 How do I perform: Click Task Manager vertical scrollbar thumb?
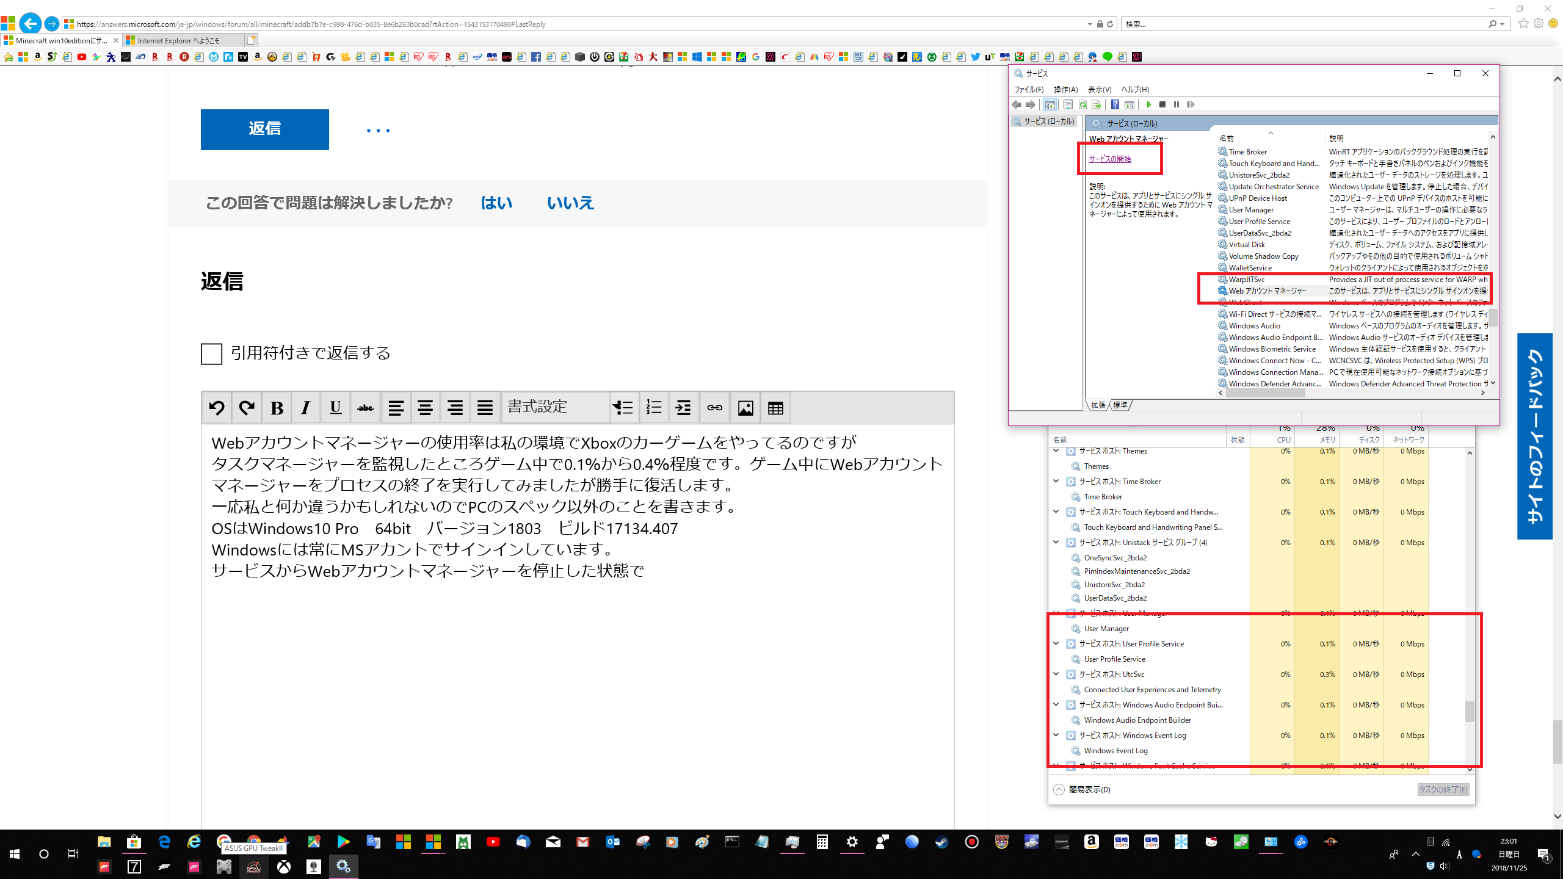click(x=1470, y=711)
